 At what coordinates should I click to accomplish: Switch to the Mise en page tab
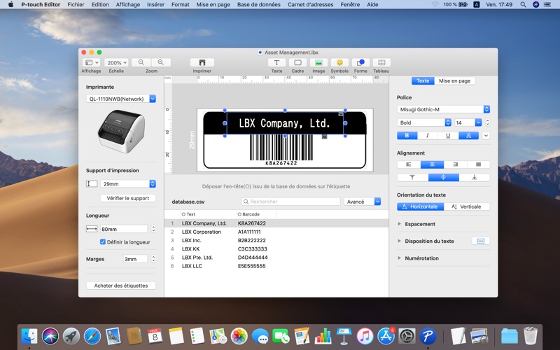tap(455, 80)
